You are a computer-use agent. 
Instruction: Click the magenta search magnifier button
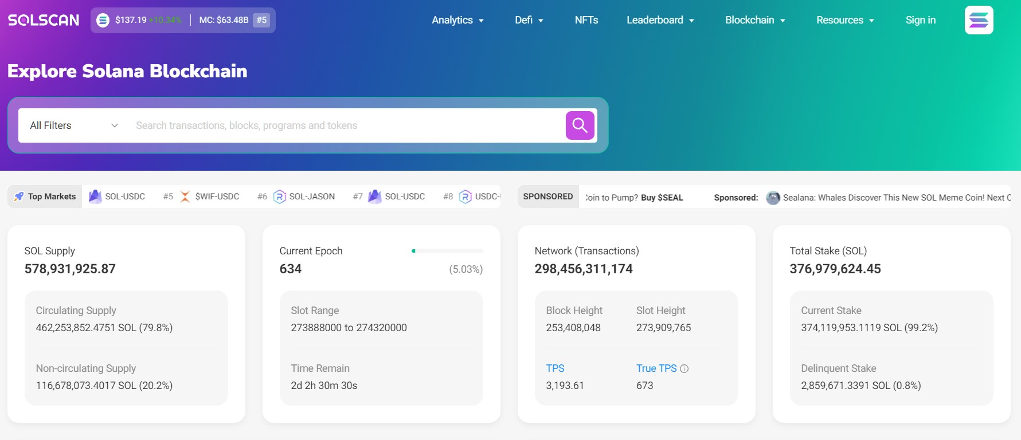pos(580,125)
